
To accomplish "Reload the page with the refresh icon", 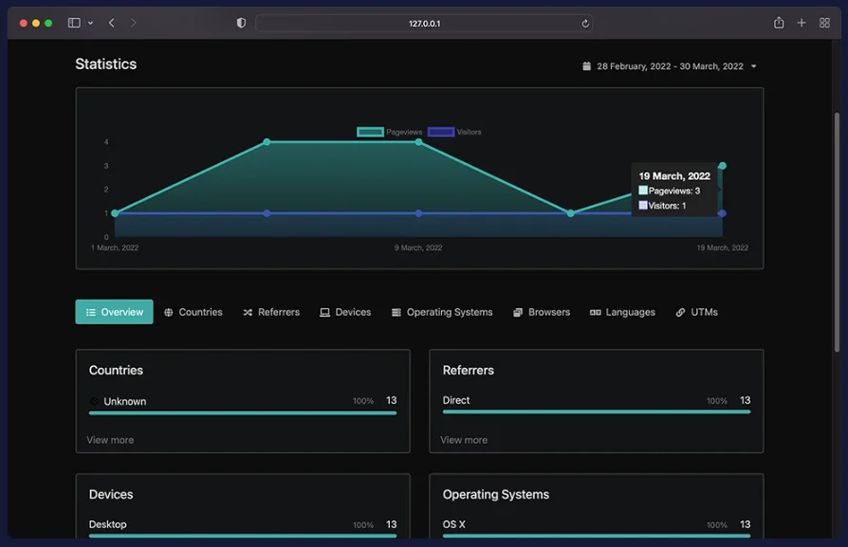I will (x=585, y=24).
